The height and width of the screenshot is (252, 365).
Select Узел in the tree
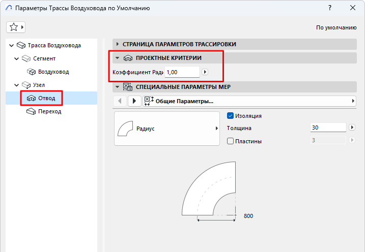pyautogui.click(x=39, y=85)
